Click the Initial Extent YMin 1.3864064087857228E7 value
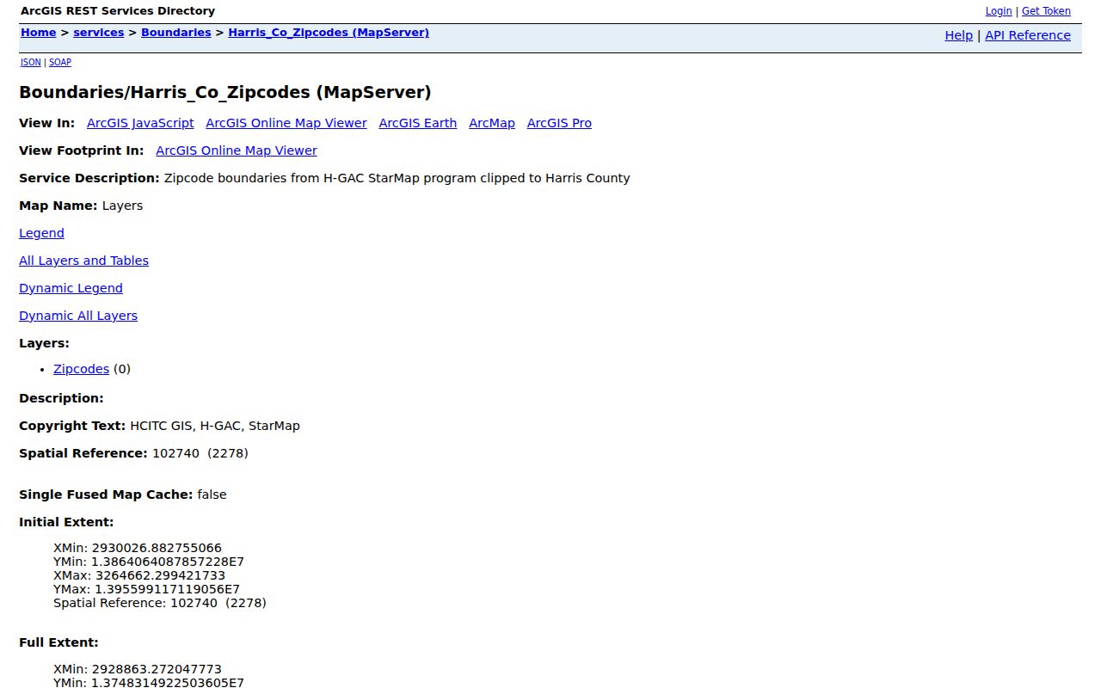The height and width of the screenshot is (688, 1101). [168, 562]
